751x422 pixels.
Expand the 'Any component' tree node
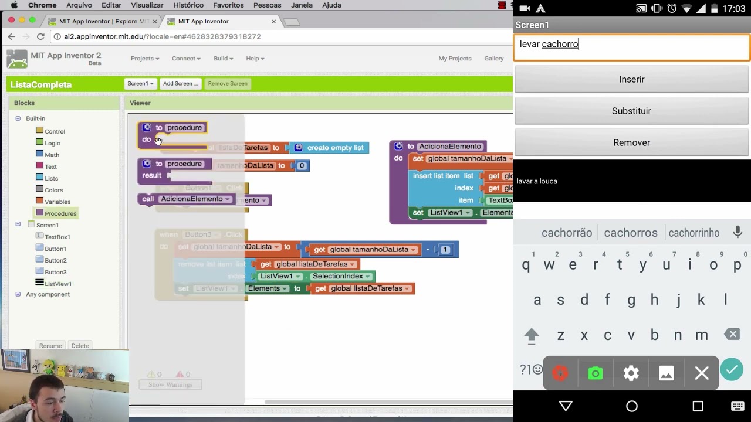pos(18,294)
